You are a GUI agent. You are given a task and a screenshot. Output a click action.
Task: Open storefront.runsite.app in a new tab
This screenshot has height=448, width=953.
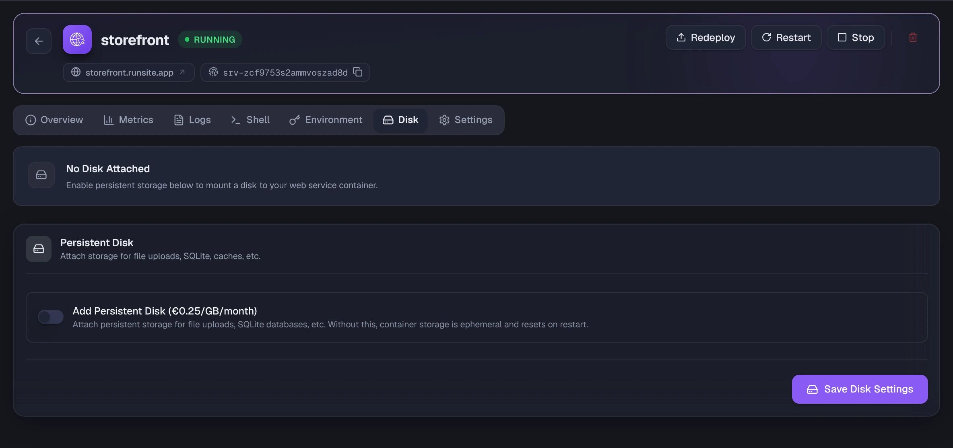pos(129,72)
